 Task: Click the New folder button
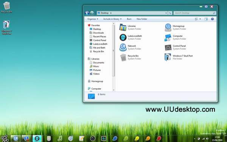click(x=142, y=19)
